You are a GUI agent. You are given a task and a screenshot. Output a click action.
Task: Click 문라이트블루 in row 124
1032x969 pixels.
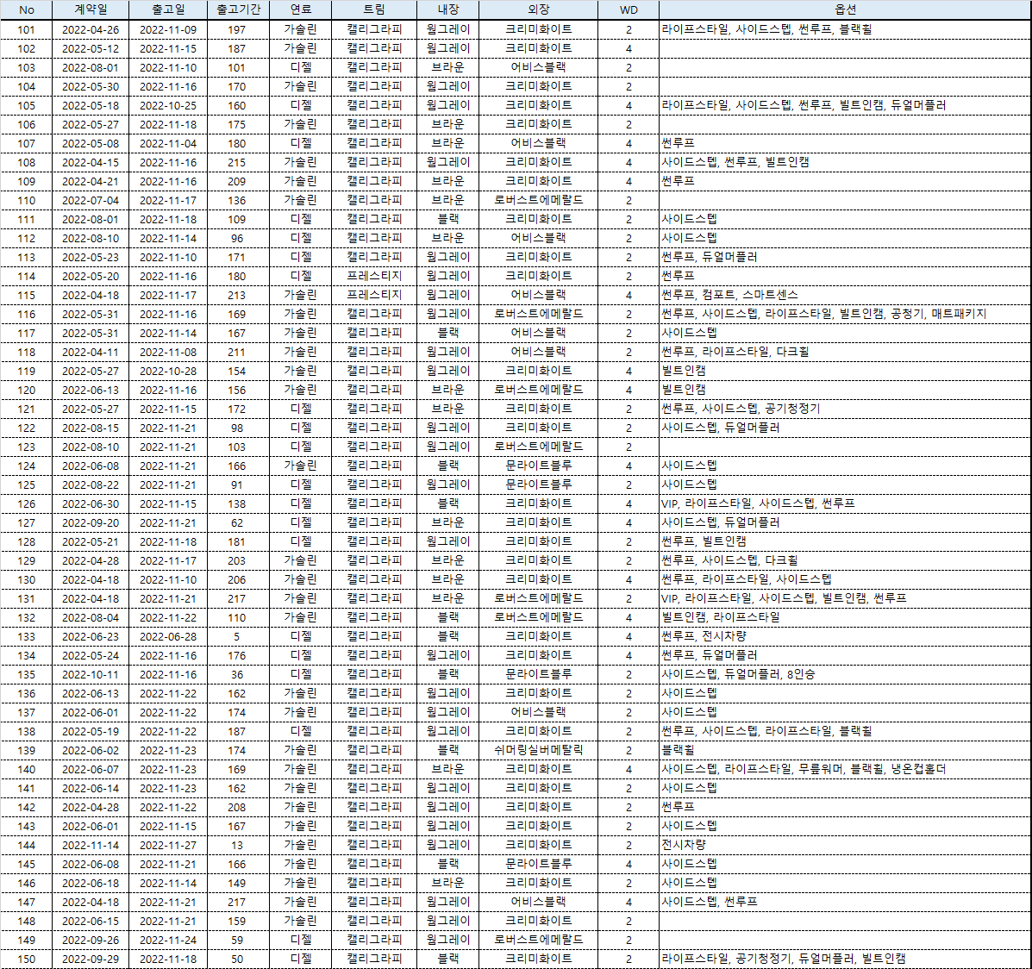[x=538, y=466]
